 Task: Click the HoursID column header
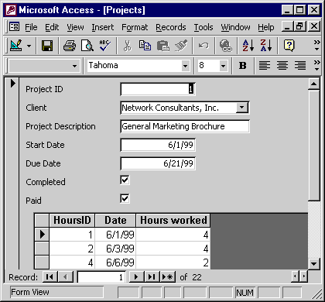(72, 220)
